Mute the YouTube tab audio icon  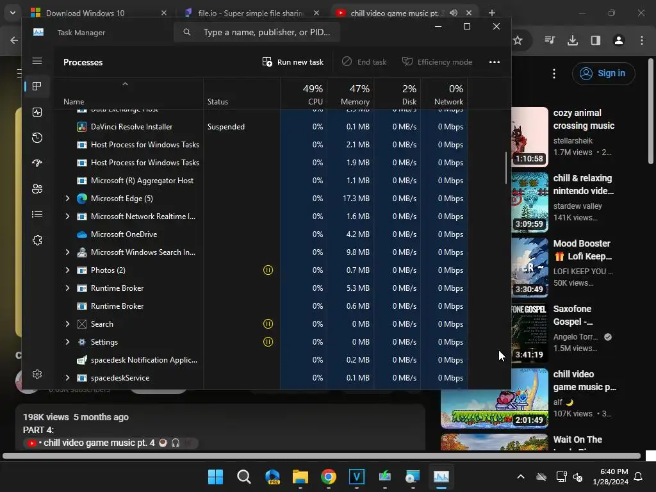point(454,13)
